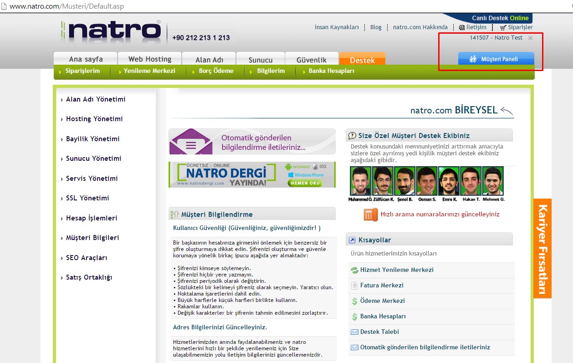Viewport: 573px width, 363px height.
Task: Open the Kariyer Fırsatları side tab
Action: coord(542,248)
